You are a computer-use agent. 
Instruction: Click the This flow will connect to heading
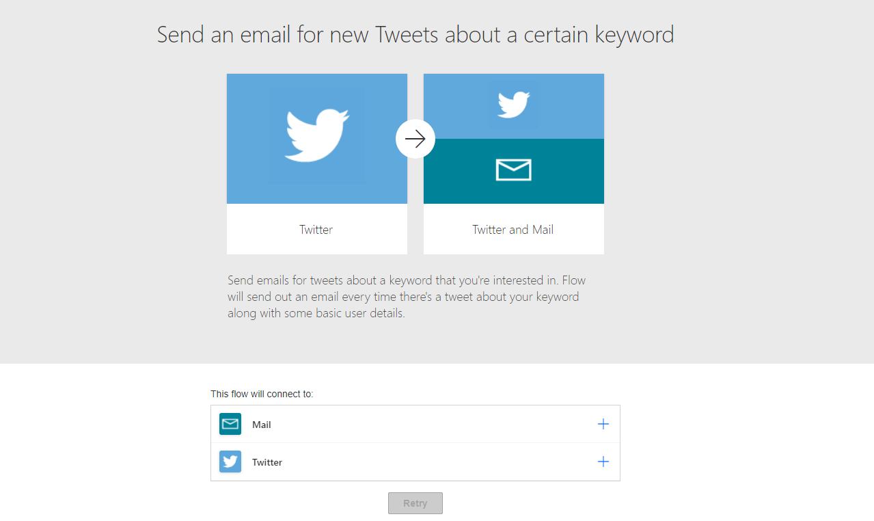point(262,394)
